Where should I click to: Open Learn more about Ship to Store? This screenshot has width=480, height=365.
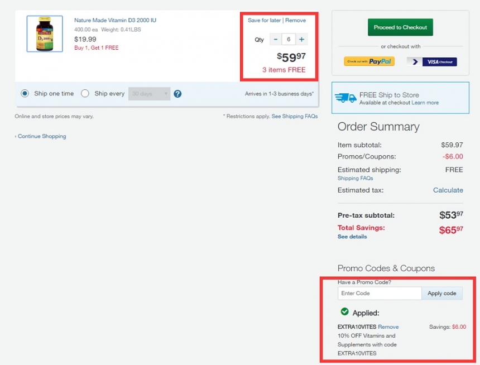point(425,103)
